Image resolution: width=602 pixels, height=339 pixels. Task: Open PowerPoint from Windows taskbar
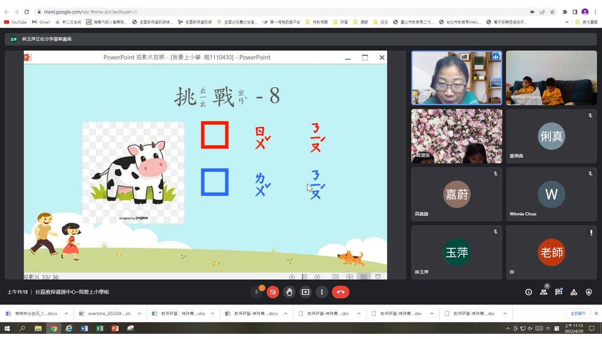point(115,329)
